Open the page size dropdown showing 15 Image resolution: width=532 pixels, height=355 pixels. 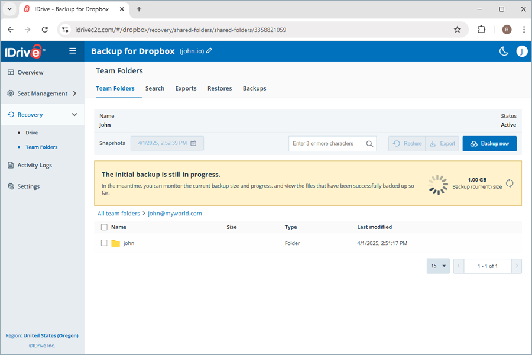pos(437,266)
